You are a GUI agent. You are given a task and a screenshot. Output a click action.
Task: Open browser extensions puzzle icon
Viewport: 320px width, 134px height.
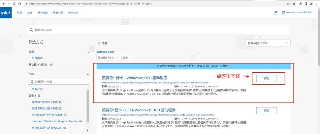click(300, 4)
